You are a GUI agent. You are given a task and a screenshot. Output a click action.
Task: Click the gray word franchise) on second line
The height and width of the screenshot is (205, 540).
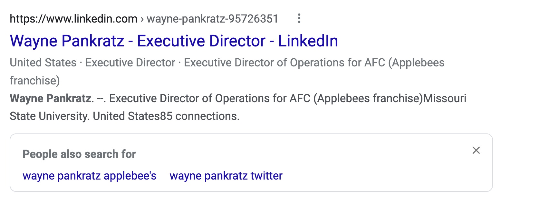[35, 81]
